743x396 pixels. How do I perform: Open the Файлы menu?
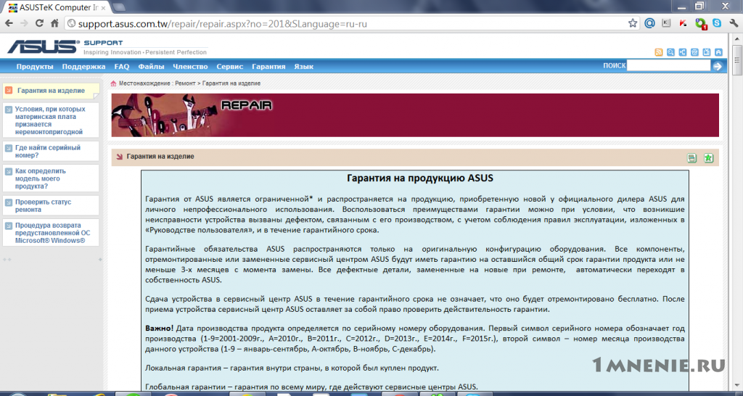(x=151, y=67)
